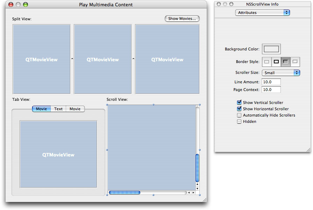Click inside the Page Context field
313x210 pixels.
[271, 89]
